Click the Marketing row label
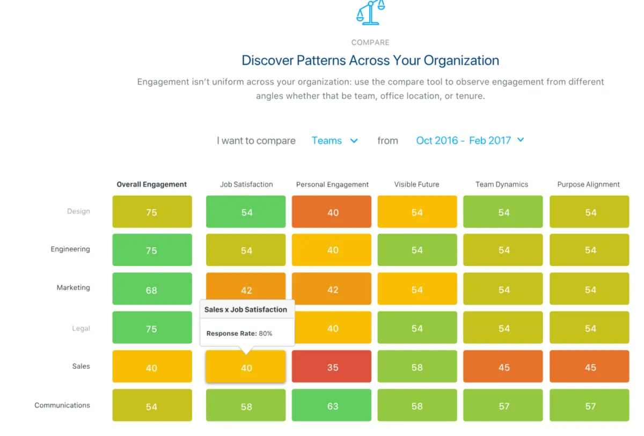Screen dimensions: 644x436 pyautogui.click(x=73, y=288)
